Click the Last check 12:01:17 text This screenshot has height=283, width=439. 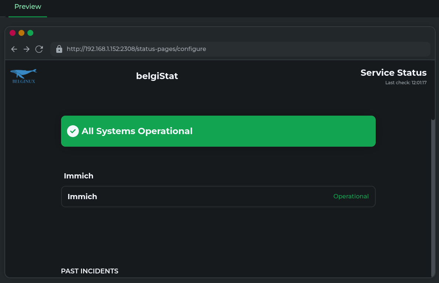[406, 83]
